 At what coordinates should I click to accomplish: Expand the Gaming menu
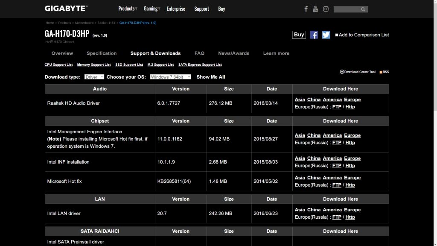[152, 9]
